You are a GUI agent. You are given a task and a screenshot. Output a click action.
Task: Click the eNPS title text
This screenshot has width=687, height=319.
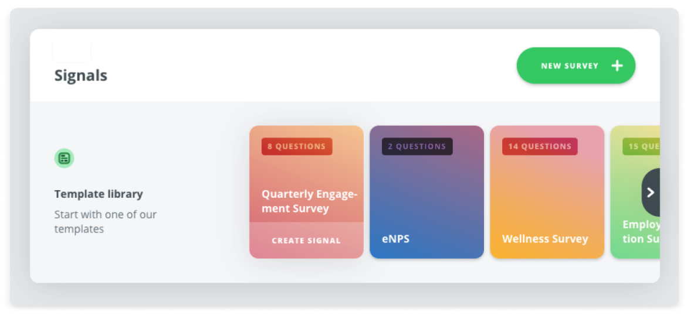[x=395, y=239]
